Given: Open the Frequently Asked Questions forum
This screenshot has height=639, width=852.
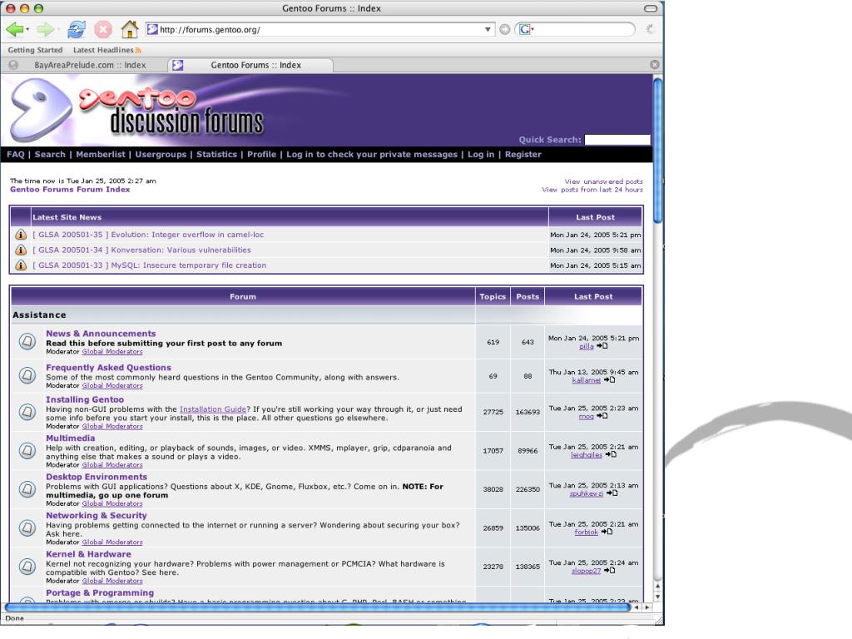Looking at the screenshot, I should tap(109, 367).
